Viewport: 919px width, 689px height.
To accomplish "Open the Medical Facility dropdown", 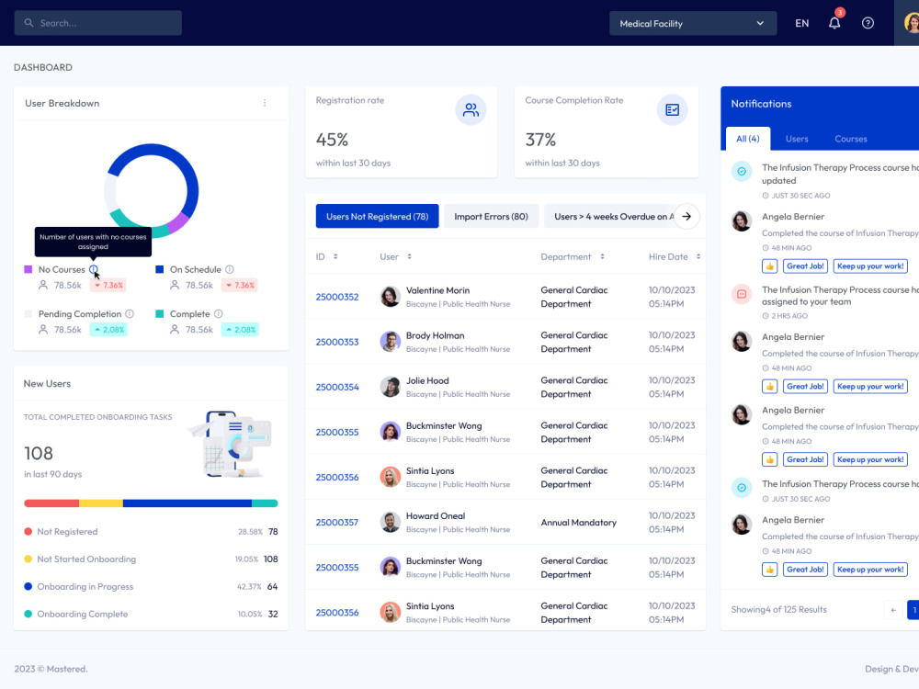I will tap(693, 24).
